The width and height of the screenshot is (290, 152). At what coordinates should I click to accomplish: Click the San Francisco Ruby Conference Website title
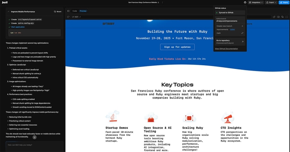(143, 2)
